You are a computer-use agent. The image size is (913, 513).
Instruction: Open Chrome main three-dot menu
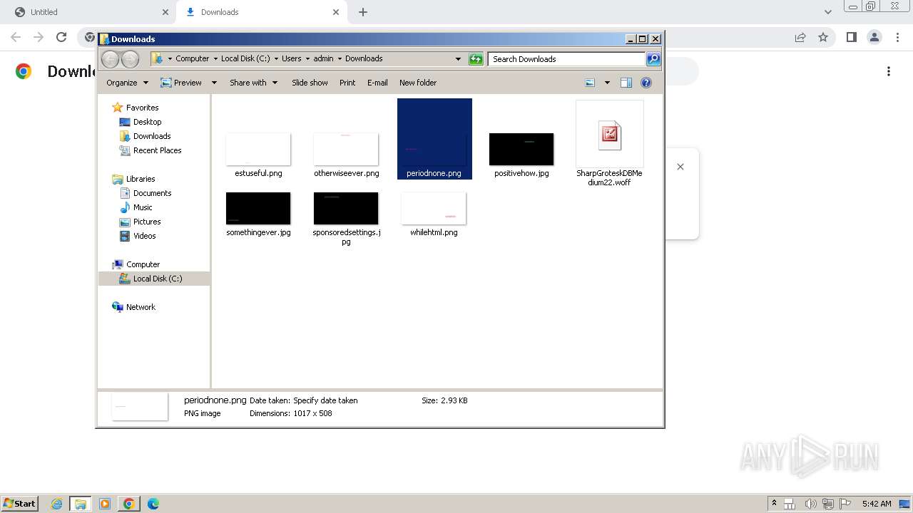click(897, 37)
